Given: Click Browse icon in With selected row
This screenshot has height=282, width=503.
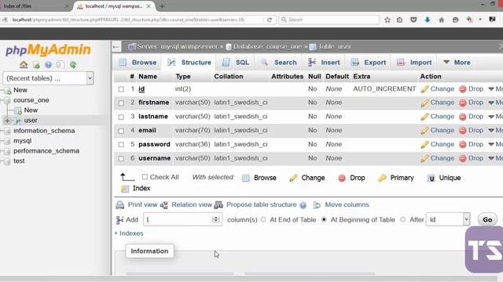Looking at the screenshot, I should [x=246, y=178].
